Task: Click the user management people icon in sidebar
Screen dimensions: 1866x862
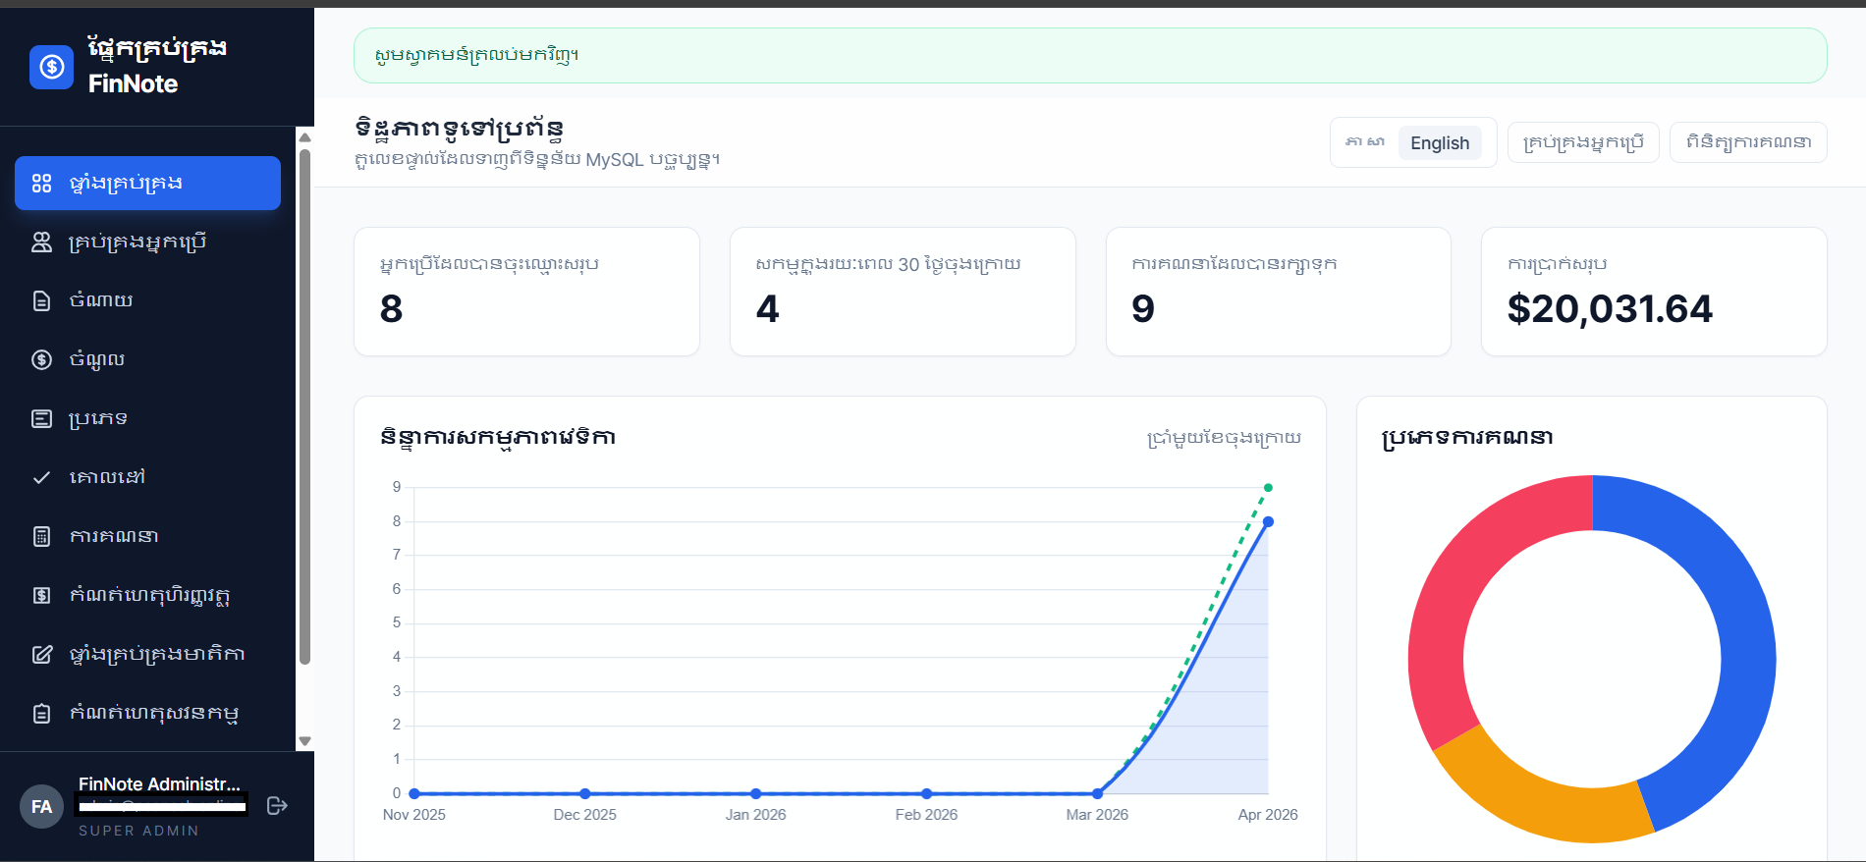Action: click(x=41, y=242)
